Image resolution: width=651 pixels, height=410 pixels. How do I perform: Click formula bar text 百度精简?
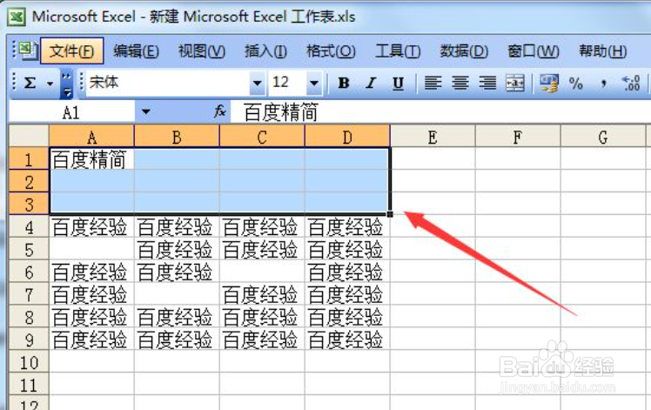281,112
